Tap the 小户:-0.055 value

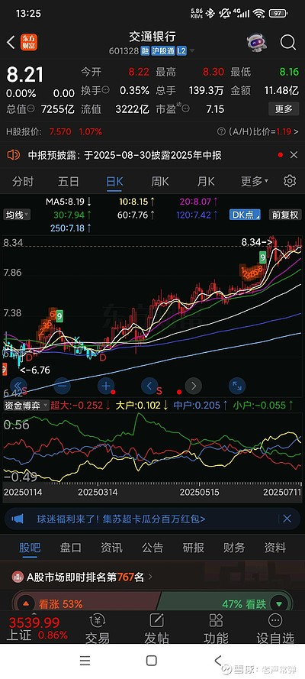263,406
